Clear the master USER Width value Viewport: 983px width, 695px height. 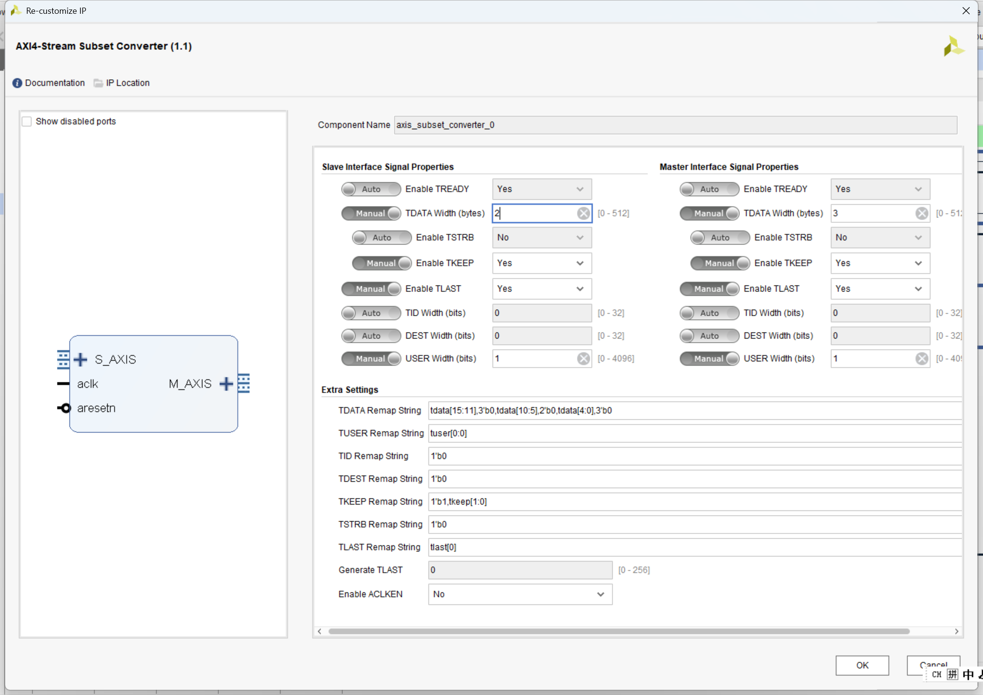tap(921, 358)
